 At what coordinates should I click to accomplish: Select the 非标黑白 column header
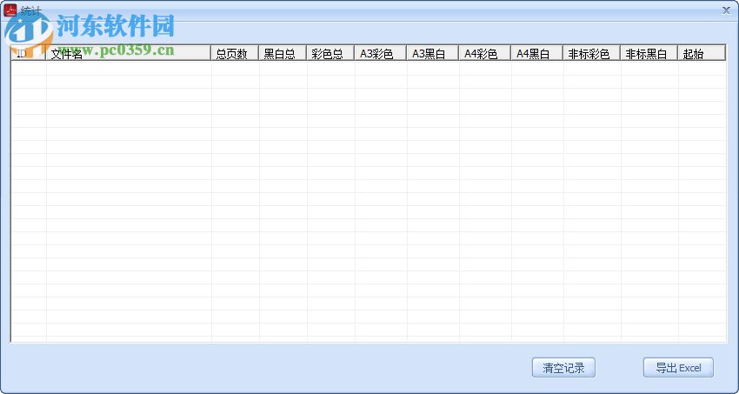tap(649, 53)
